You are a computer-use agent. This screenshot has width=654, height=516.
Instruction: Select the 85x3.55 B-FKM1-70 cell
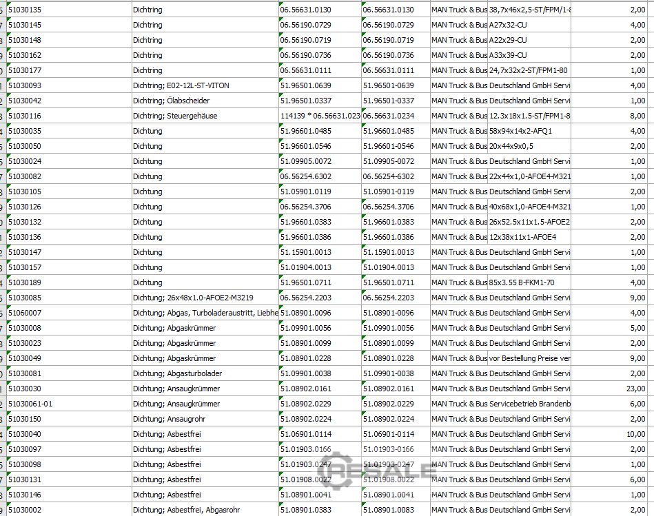point(500,282)
